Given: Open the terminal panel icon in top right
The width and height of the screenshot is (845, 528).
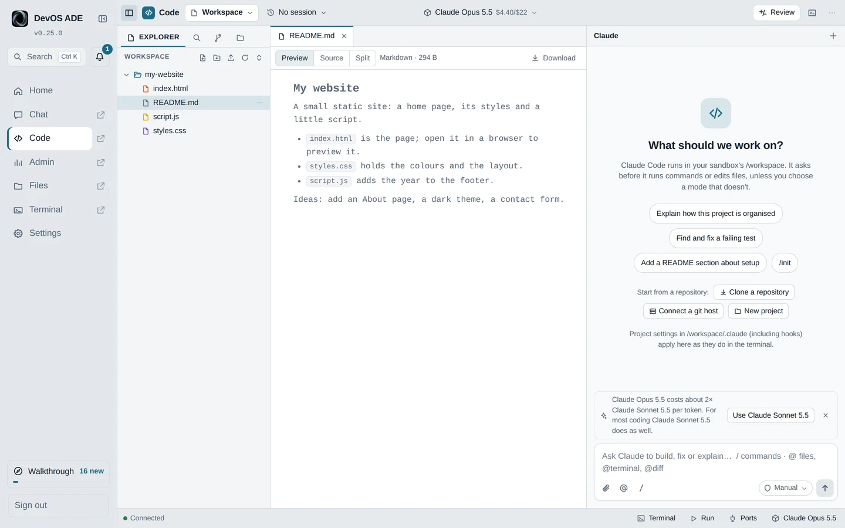Looking at the screenshot, I should pos(812,12).
